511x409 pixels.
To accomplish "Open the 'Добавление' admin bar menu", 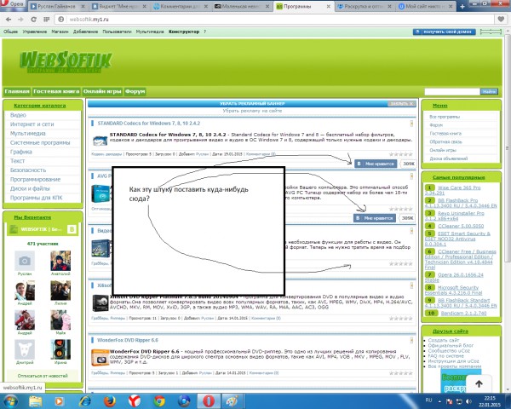I will click(x=85, y=32).
